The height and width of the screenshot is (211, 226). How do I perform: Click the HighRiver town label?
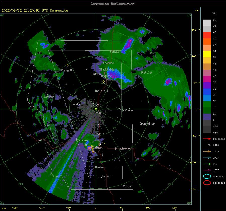click(104, 176)
